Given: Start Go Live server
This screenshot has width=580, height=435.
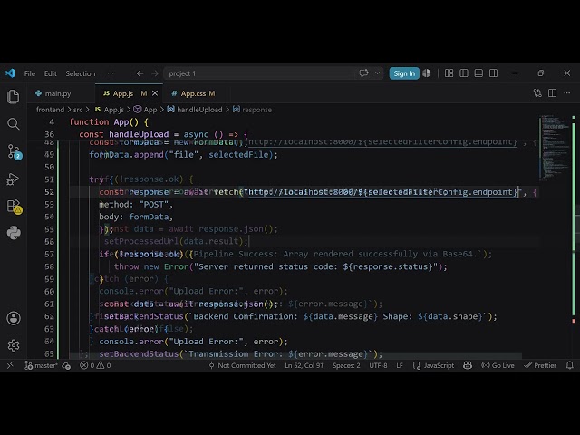Looking at the screenshot, I should (498, 365).
